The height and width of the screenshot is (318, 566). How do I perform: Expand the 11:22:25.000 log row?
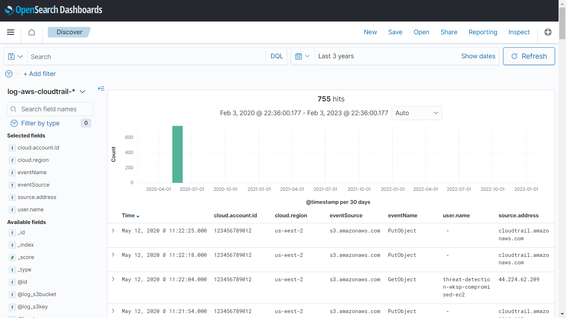coord(113,231)
